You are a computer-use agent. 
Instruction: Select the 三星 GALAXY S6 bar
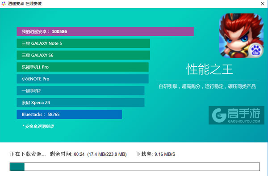pos(83,55)
